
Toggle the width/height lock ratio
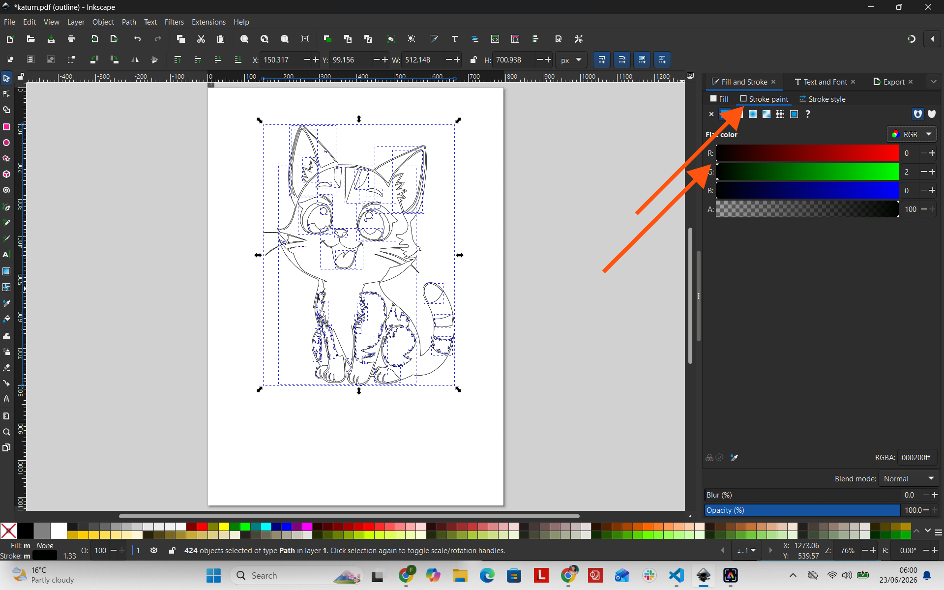coord(473,59)
